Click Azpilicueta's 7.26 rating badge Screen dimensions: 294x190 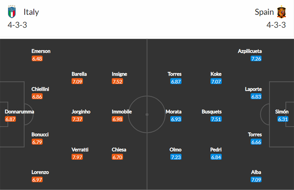tap(256, 59)
